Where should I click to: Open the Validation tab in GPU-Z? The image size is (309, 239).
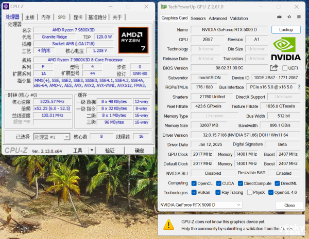coord(239,19)
